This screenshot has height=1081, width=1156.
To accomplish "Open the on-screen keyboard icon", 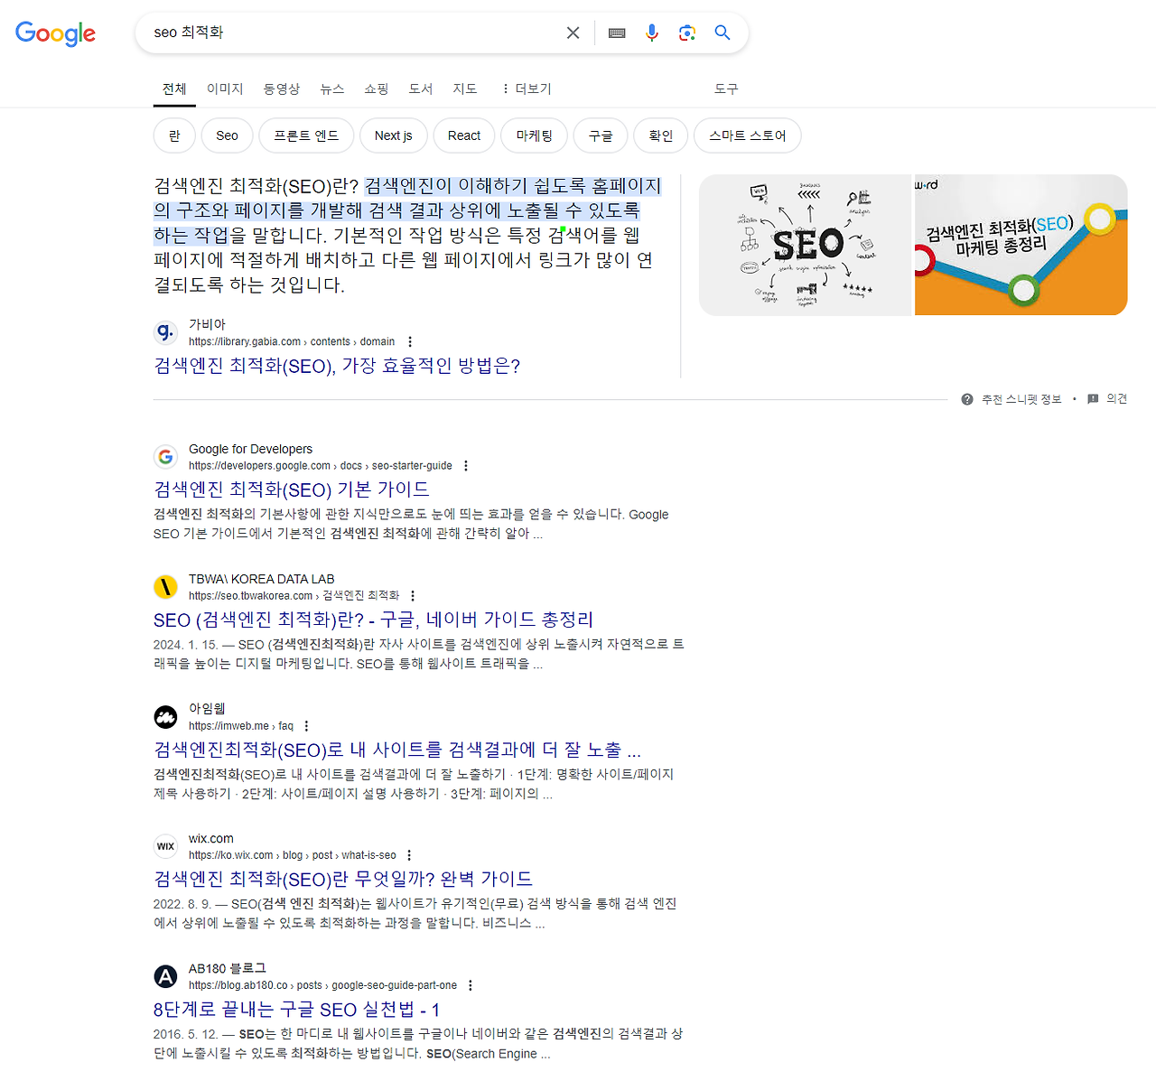I will 617,33.
